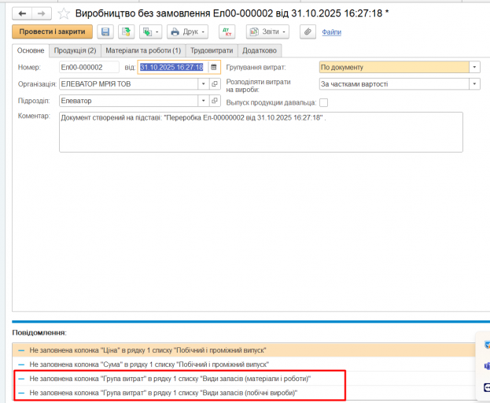Open the Друк print menu
490x403 pixels.
tap(187, 31)
